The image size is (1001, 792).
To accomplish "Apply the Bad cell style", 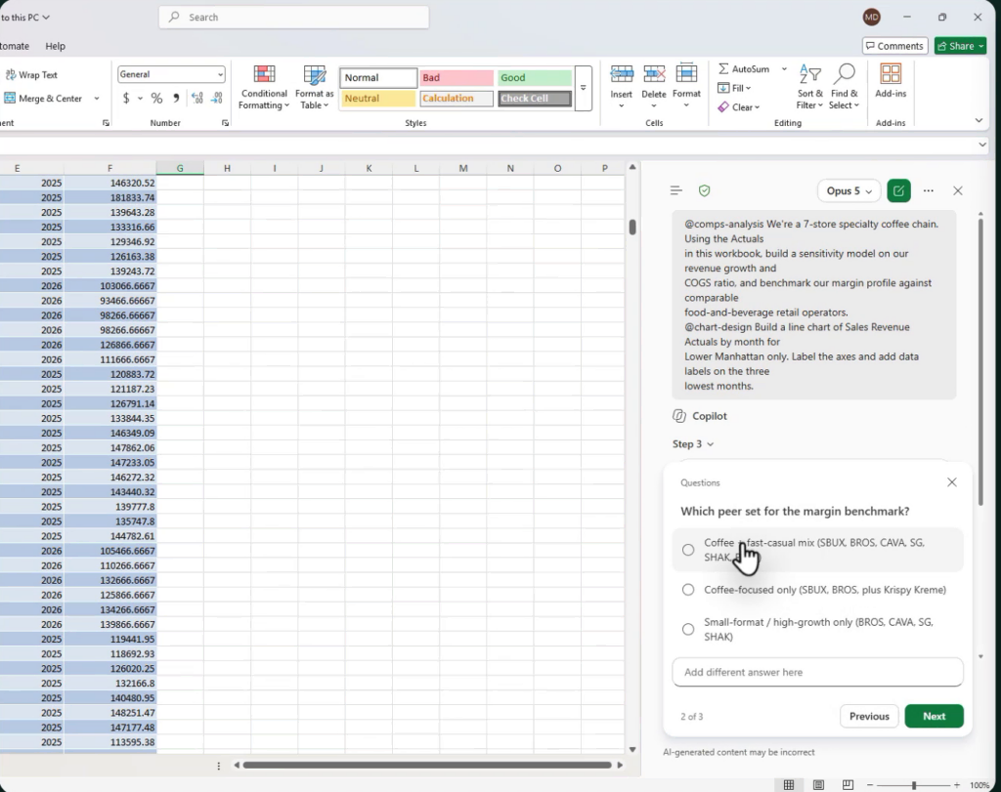I will tap(457, 78).
